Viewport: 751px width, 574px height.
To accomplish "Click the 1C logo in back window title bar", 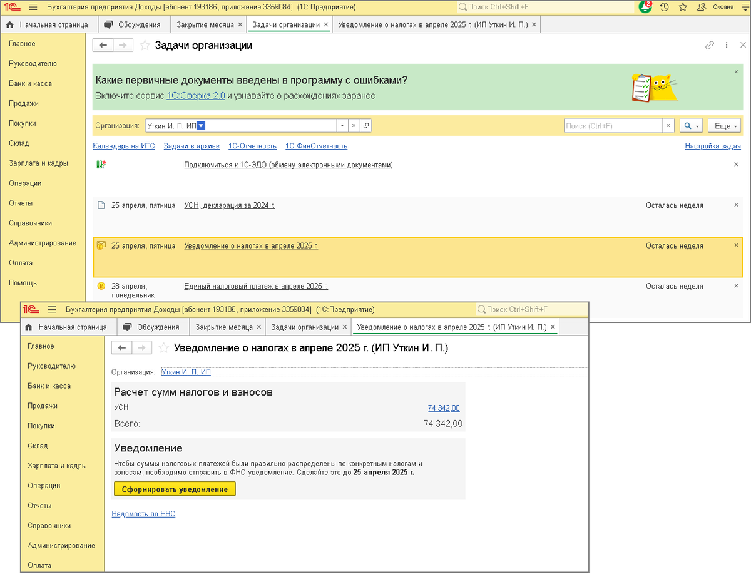I will click(x=12, y=7).
